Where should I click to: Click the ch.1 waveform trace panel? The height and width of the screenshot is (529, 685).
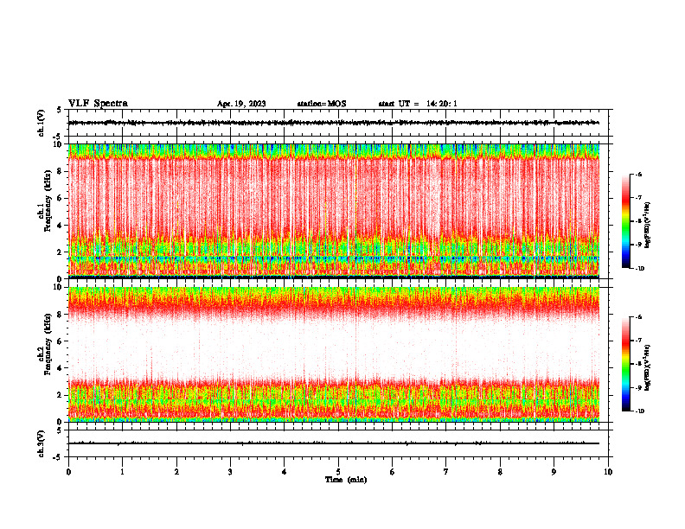click(x=338, y=123)
